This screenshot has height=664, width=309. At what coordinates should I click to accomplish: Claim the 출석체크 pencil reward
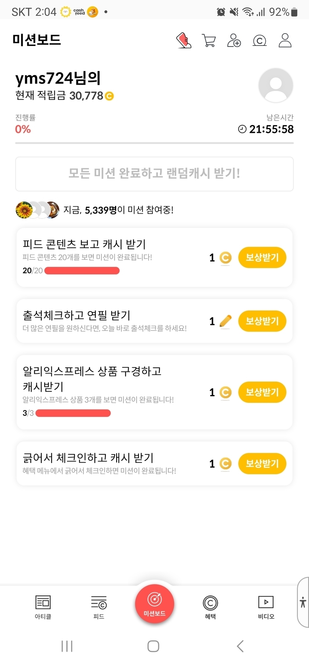click(x=262, y=321)
